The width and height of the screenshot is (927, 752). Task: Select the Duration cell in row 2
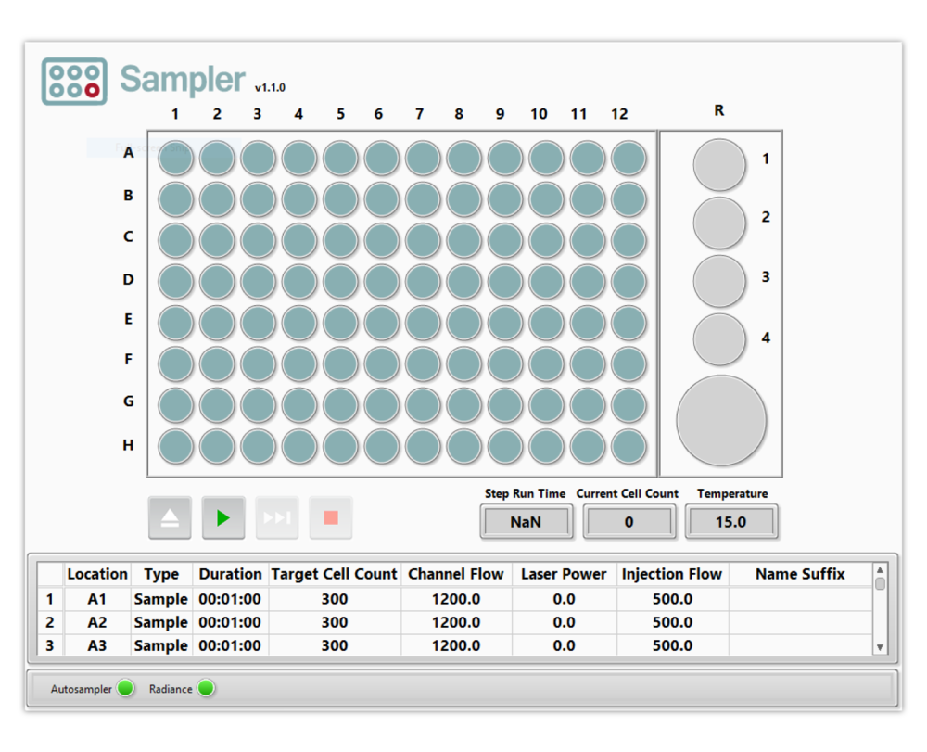230,622
